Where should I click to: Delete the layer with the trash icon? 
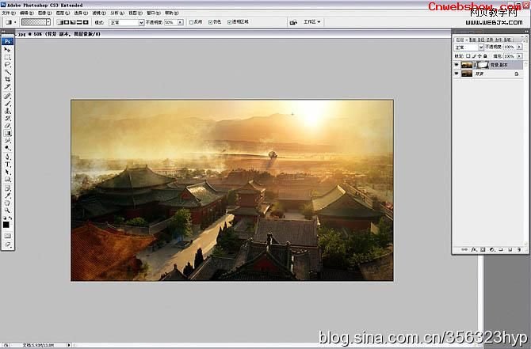[x=519, y=249]
